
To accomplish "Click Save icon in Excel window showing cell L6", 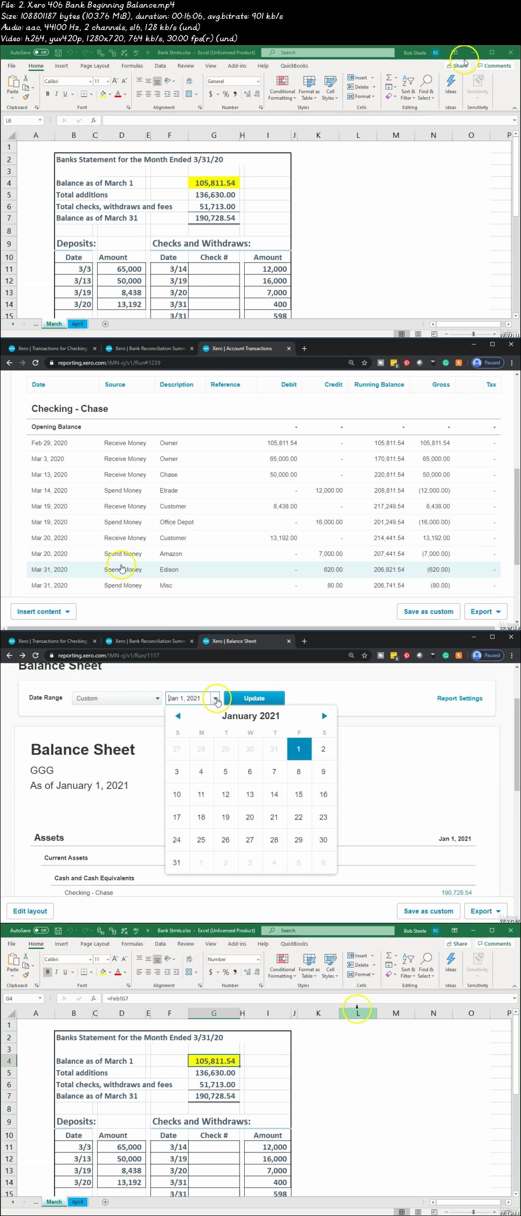I will [58, 52].
